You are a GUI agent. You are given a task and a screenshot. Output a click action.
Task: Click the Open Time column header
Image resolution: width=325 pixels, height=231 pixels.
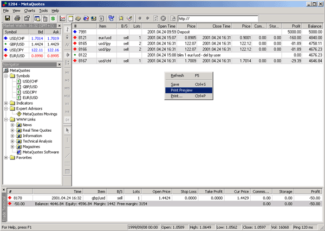click(x=159, y=26)
